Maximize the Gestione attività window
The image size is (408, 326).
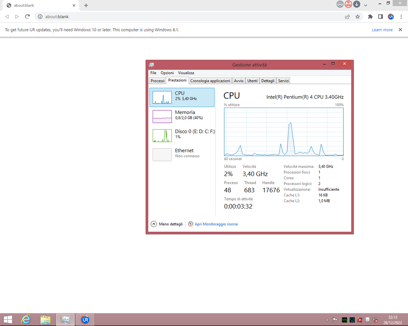click(x=333, y=64)
